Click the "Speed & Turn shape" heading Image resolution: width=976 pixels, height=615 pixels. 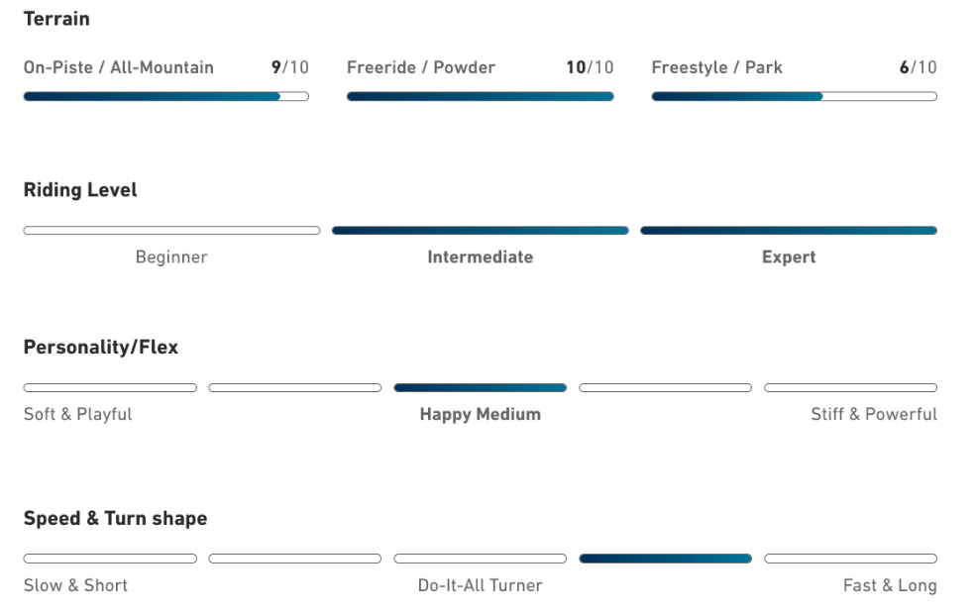(x=115, y=519)
